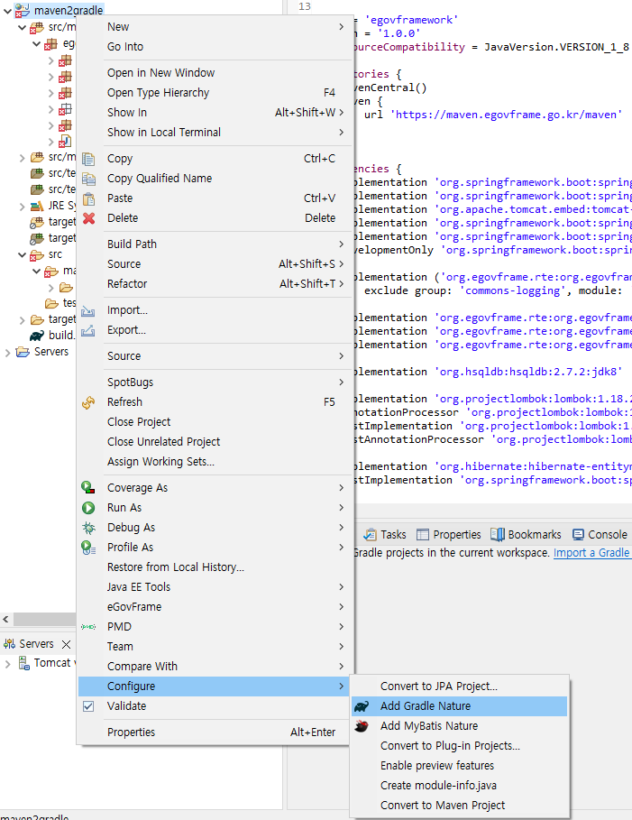The width and height of the screenshot is (632, 820).
Task: Open the Team submenu
Action: (120, 647)
